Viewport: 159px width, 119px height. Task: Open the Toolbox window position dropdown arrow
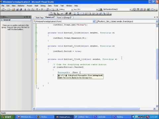coord(25,17)
